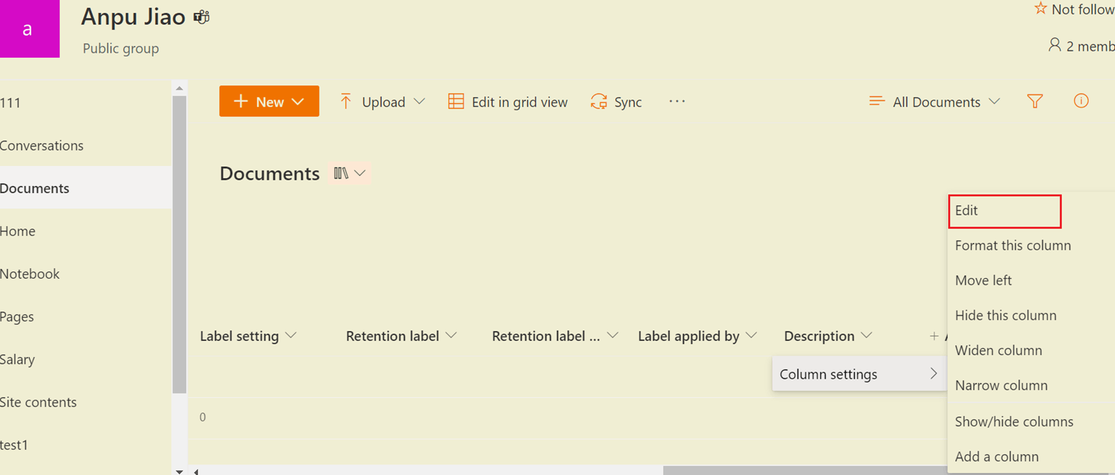Select Edit in column settings submenu

[1005, 211]
